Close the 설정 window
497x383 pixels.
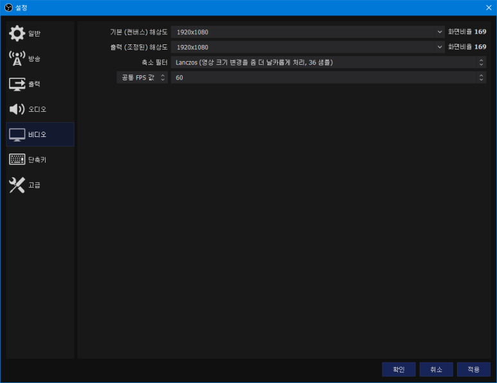(x=489, y=8)
